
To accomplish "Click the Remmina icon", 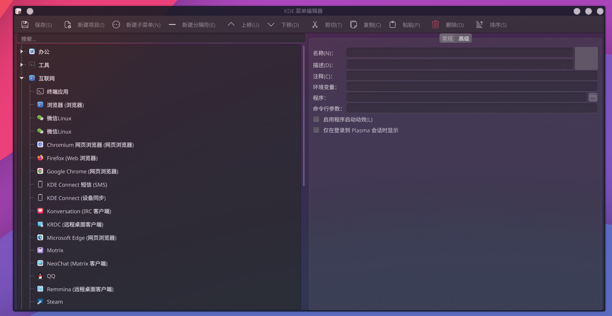I will [40, 289].
